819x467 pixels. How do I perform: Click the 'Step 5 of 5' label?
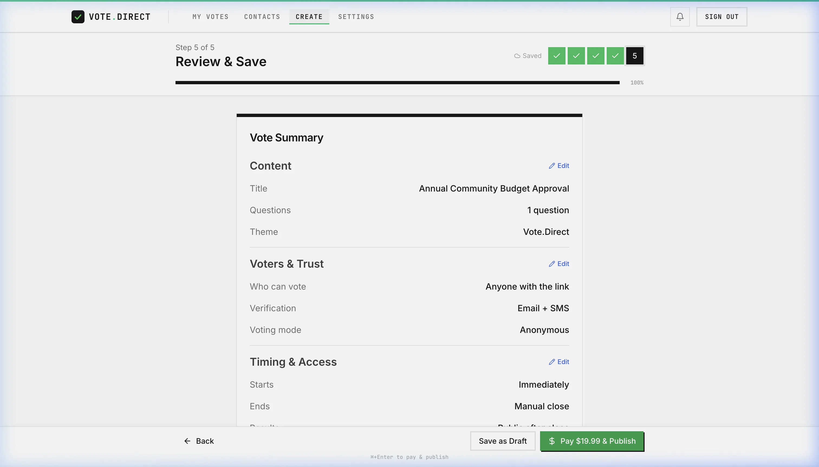[195, 47]
